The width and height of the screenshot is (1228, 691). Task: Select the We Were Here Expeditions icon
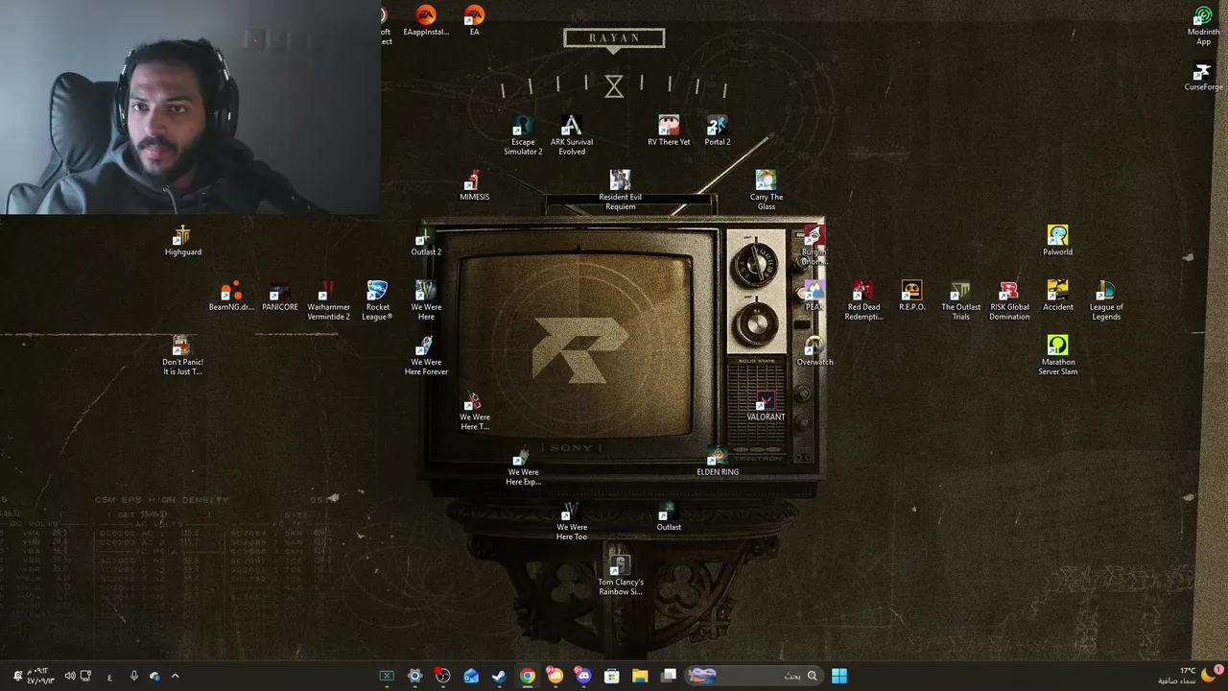point(523,466)
